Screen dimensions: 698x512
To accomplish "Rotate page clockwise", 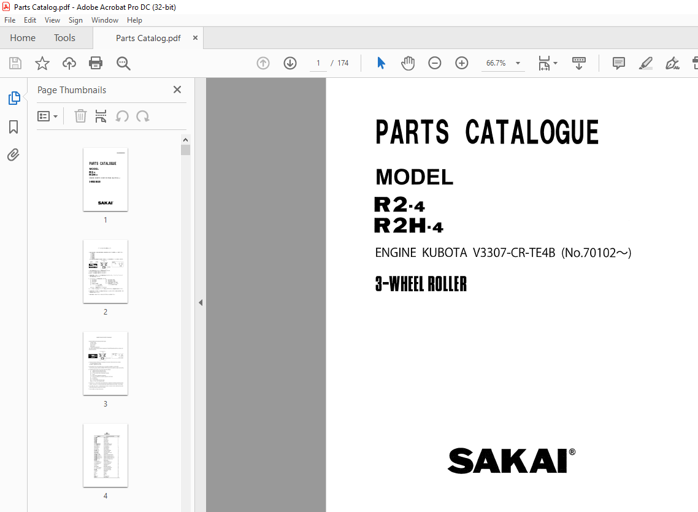I will [142, 116].
